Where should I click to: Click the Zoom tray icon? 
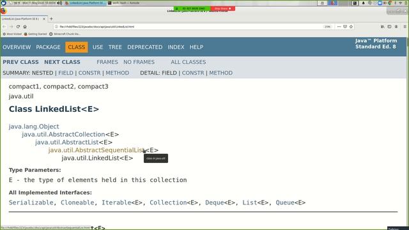tap(380, 3)
